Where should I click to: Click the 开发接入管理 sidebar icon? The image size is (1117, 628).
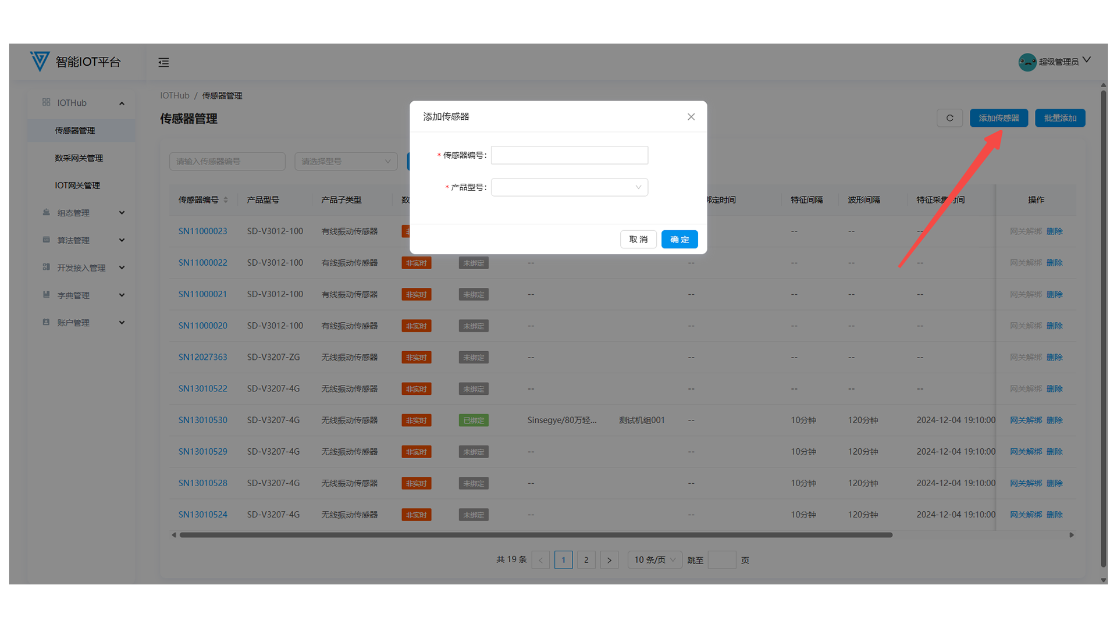[x=46, y=267]
